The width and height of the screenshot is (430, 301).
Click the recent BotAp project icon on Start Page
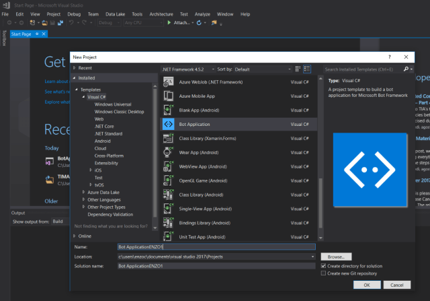[49, 162]
